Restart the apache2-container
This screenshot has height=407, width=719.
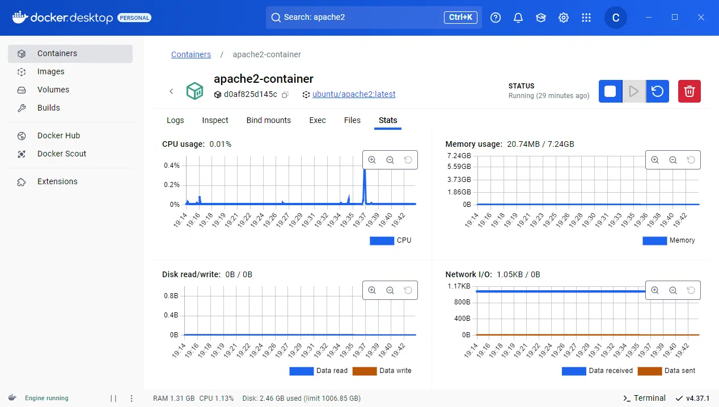(x=657, y=91)
